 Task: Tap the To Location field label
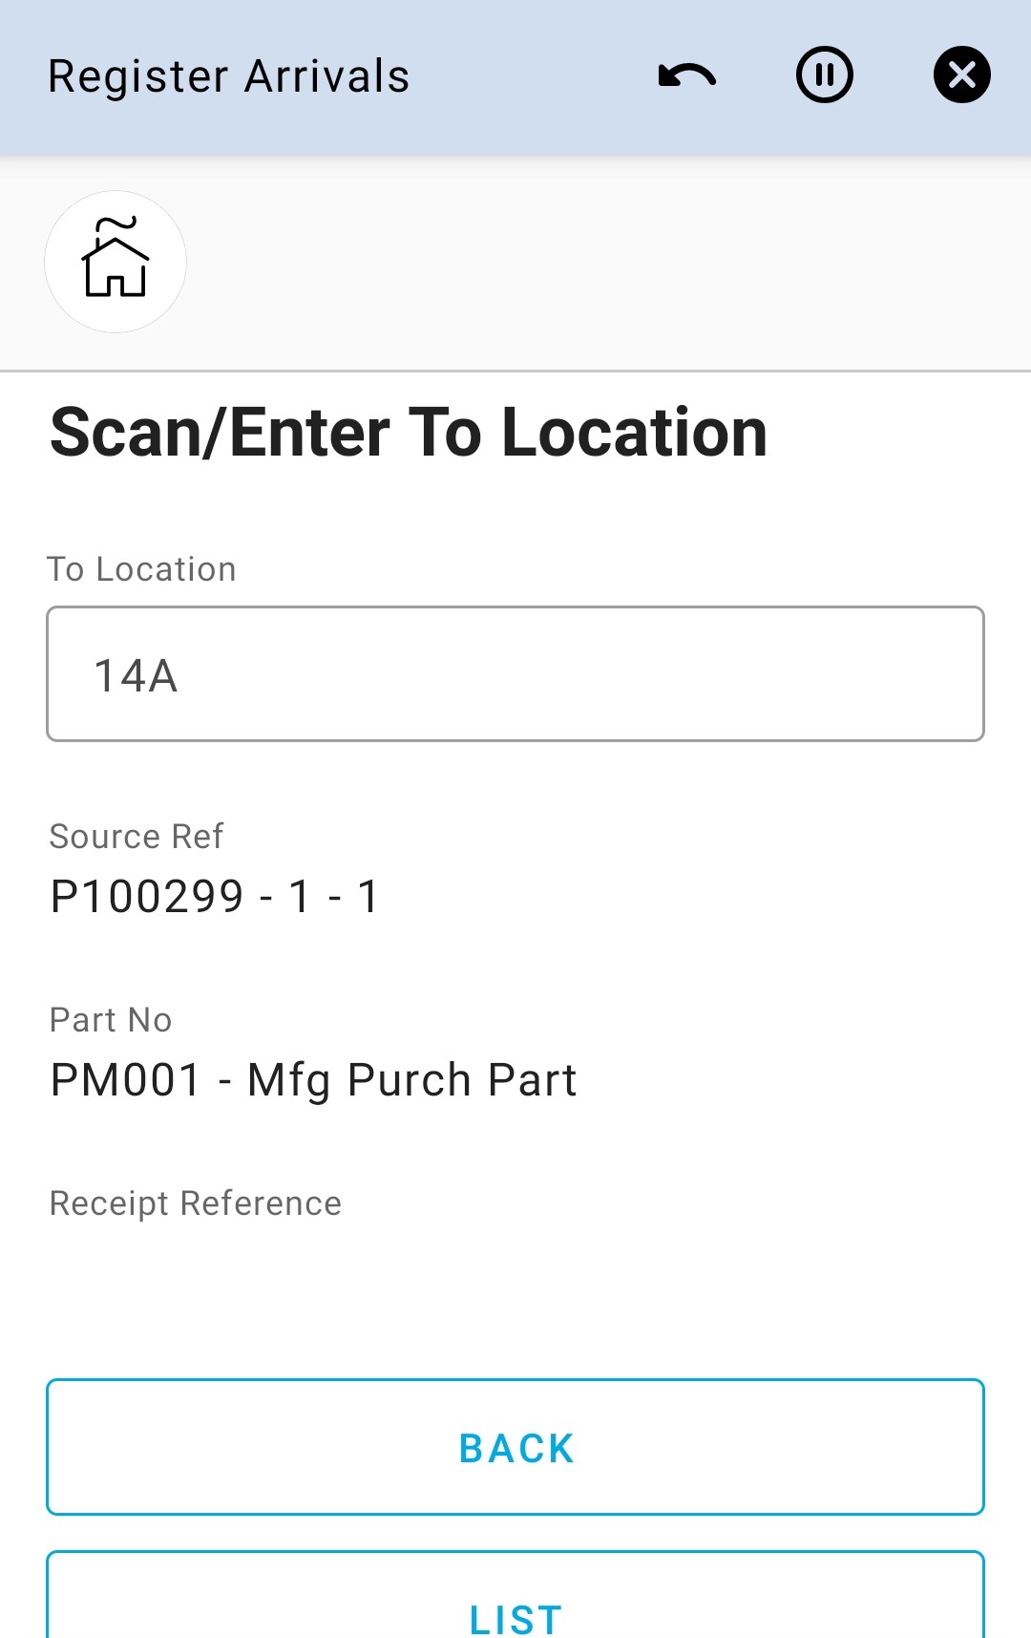141,569
